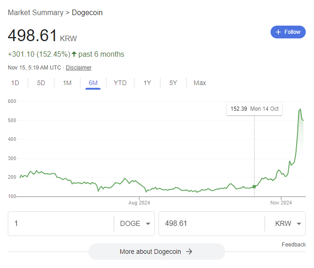This screenshot has height=268, width=314.
Task: Select the 5Y range tab
Action: click(173, 83)
